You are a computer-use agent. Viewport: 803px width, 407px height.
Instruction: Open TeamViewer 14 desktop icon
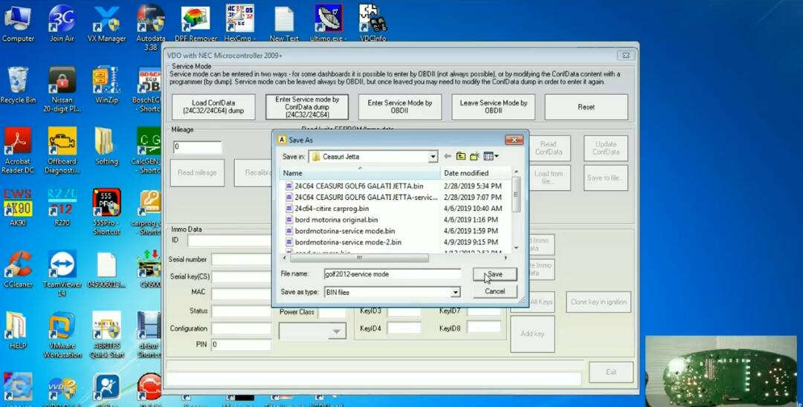(62, 273)
